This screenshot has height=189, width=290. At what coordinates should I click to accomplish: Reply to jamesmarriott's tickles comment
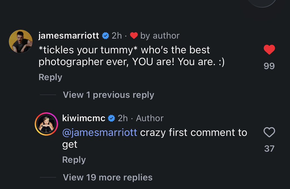click(50, 77)
